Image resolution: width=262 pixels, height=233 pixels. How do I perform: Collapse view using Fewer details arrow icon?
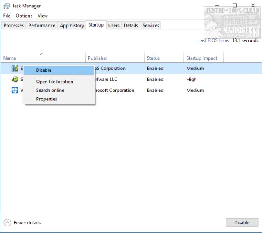[x=7, y=223]
